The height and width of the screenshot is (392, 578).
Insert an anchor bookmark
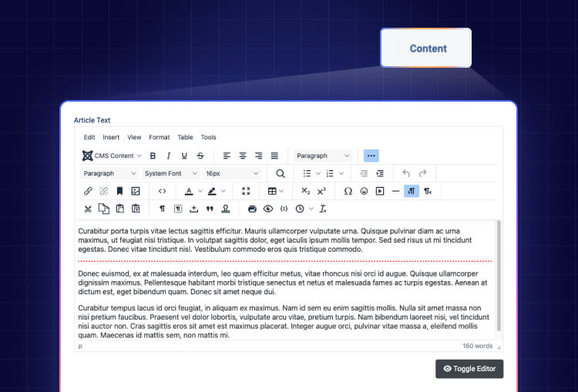coord(119,191)
